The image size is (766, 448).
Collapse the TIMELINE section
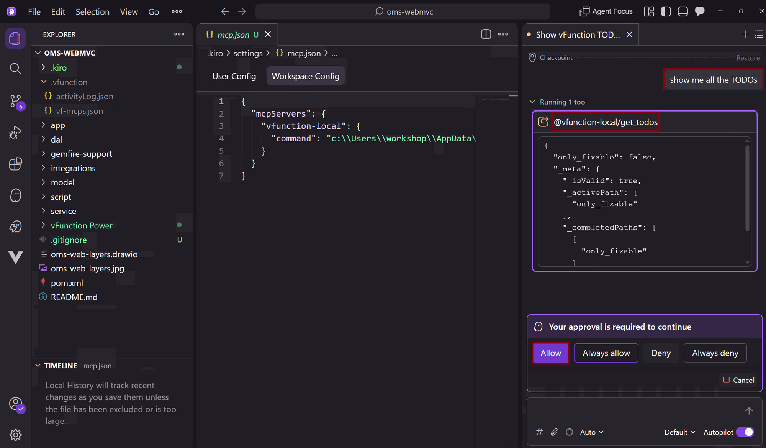[x=38, y=366]
